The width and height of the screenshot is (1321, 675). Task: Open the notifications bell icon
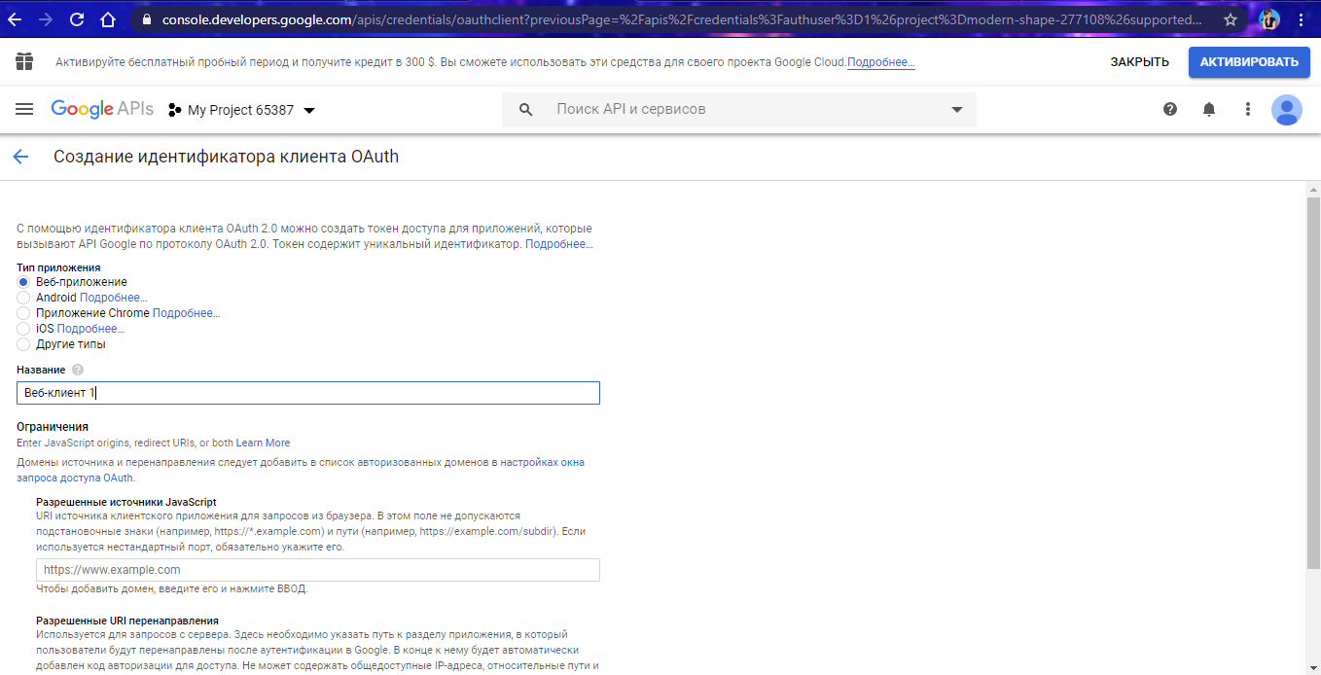pyautogui.click(x=1209, y=110)
